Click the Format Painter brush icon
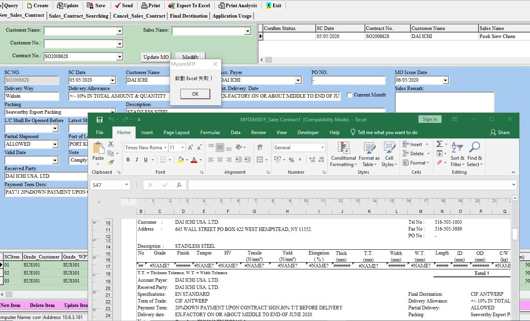The height and width of the screenshot is (321, 530). click(x=111, y=162)
